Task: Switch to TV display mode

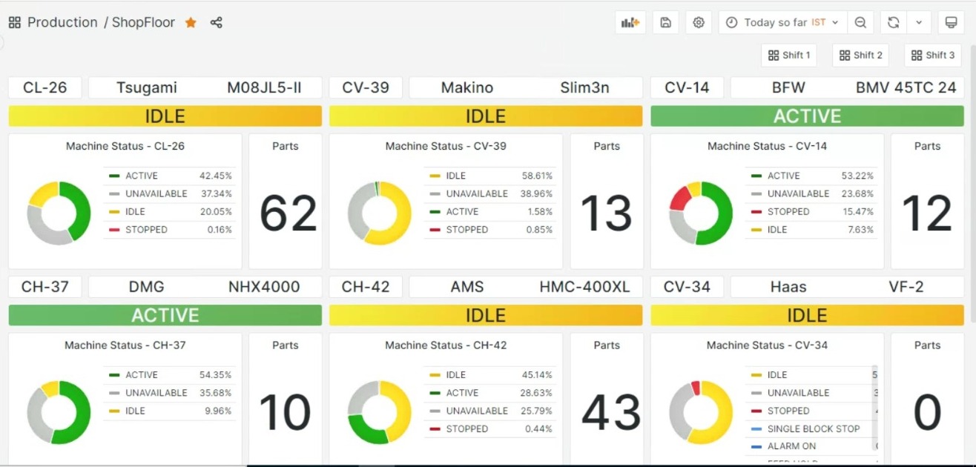Action: tap(950, 22)
